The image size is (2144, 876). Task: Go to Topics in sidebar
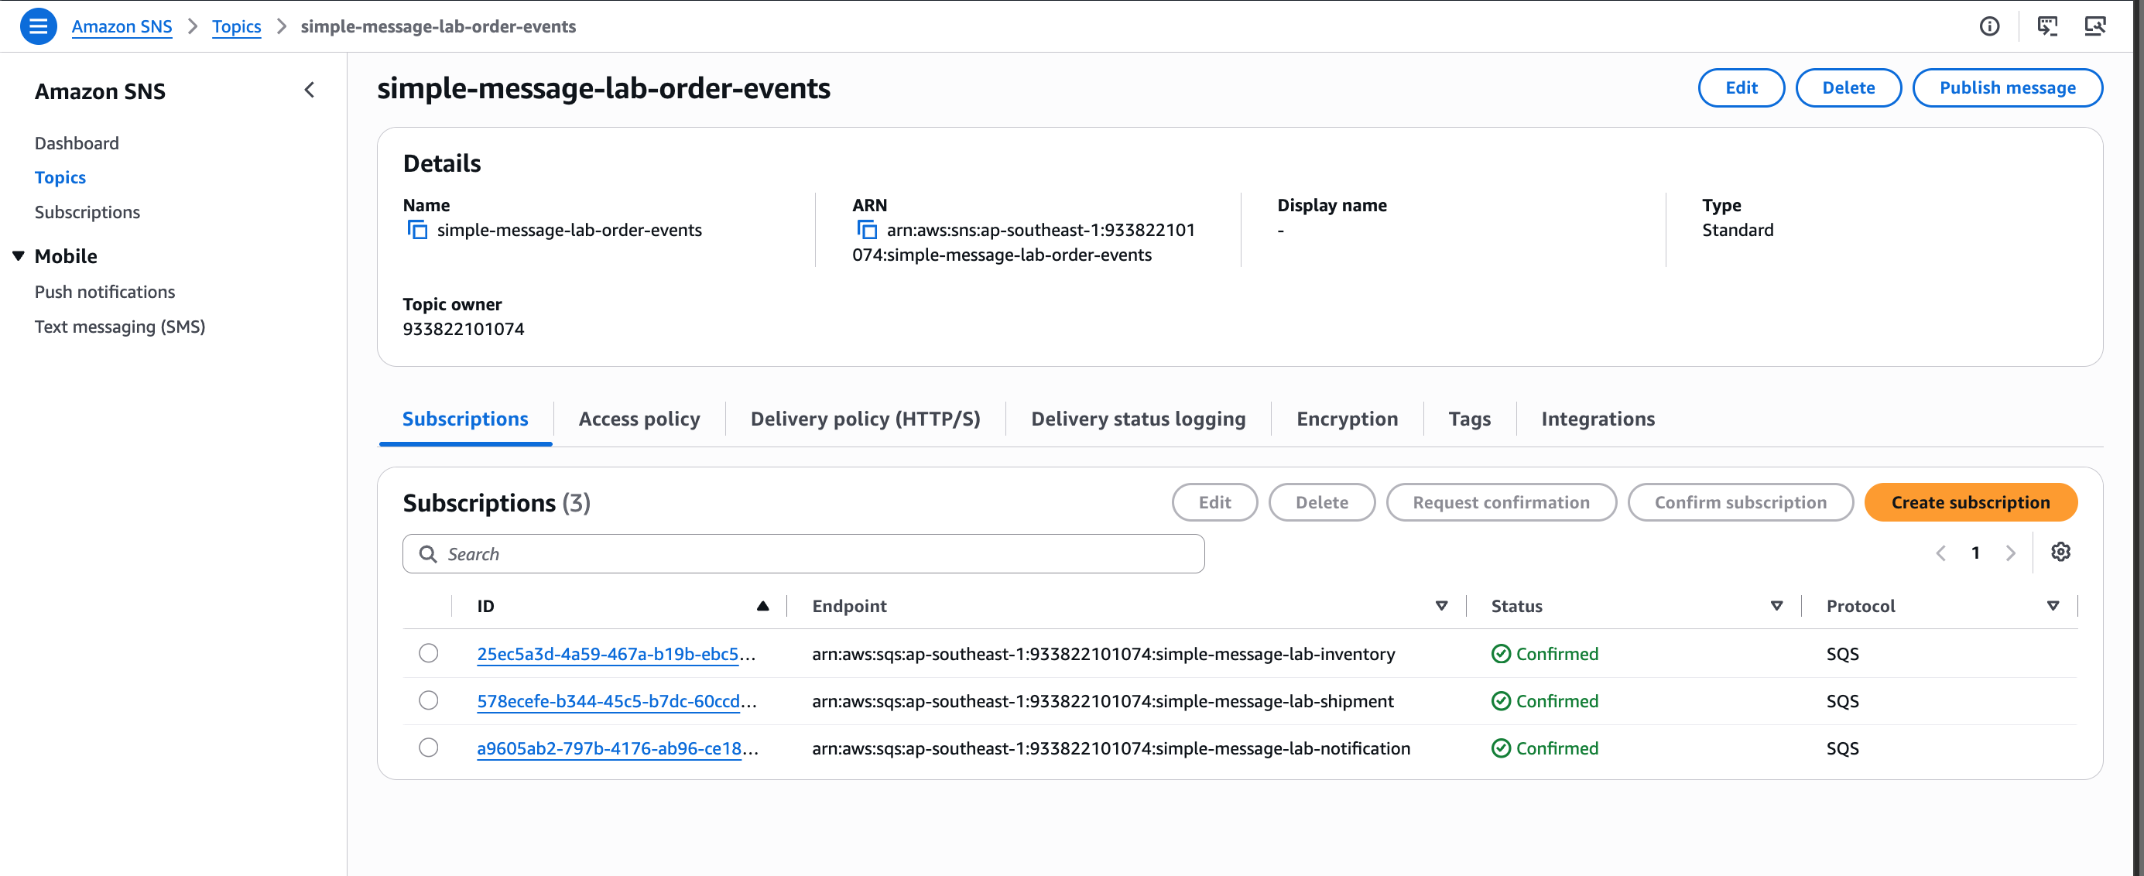[60, 177]
